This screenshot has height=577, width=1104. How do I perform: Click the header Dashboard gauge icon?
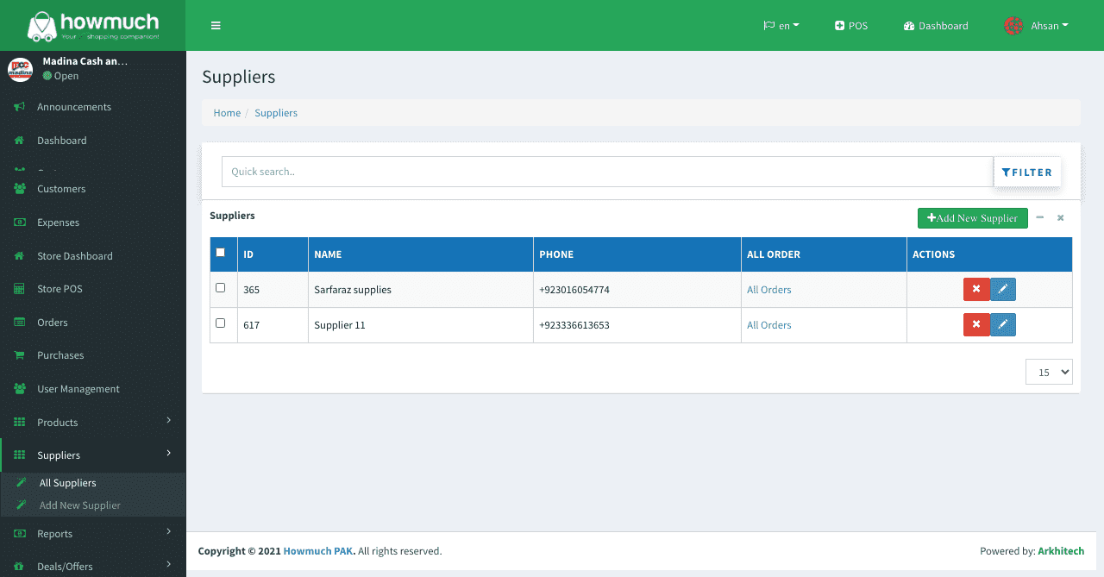(909, 26)
